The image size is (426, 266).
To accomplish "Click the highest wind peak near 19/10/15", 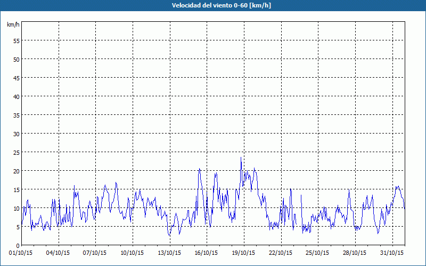I will pyautogui.click(x=241, y=157).
